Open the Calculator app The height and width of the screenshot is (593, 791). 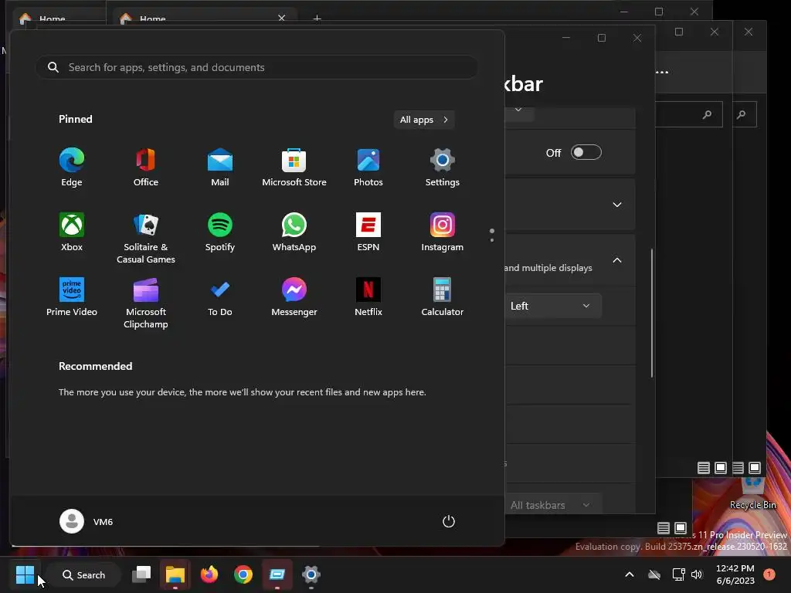[x=443, y=297]
